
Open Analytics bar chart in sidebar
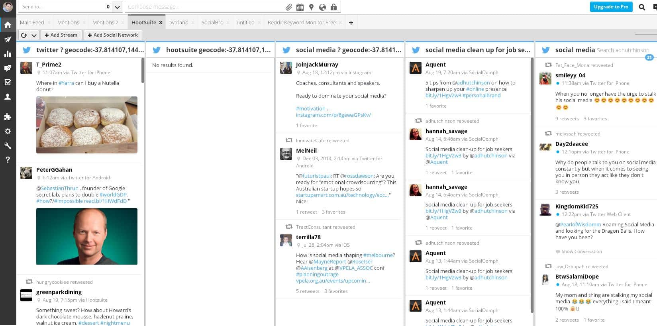coord(8,54)
